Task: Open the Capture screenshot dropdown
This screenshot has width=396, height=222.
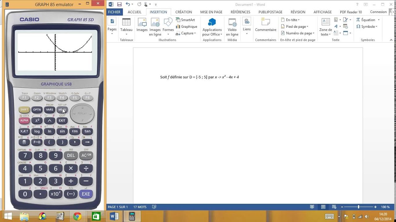Action: [186, 33]
